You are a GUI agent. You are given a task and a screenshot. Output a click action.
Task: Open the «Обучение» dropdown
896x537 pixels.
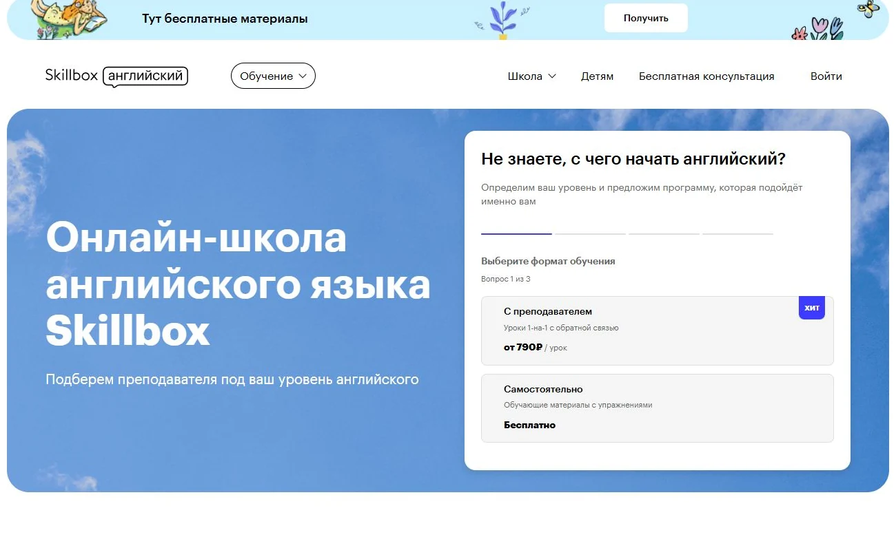pos(273,76)
